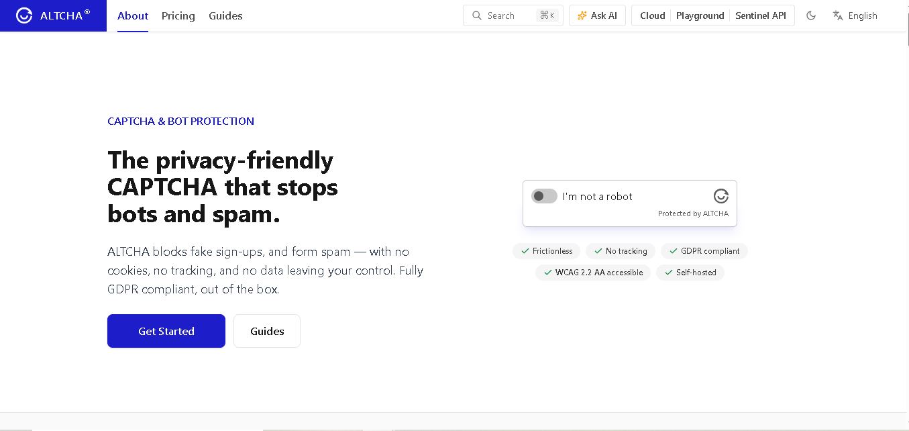
Task: Toggle the "I'm not a robot" switch
Action: 544,196
